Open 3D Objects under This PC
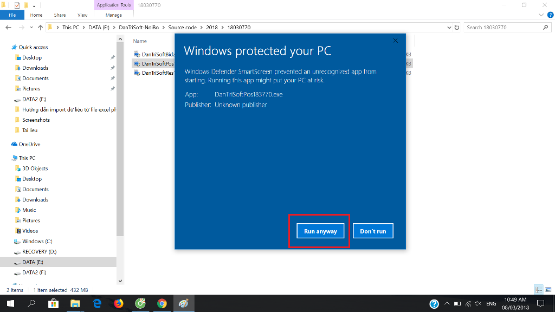555x312 pixels. (35, 168)
